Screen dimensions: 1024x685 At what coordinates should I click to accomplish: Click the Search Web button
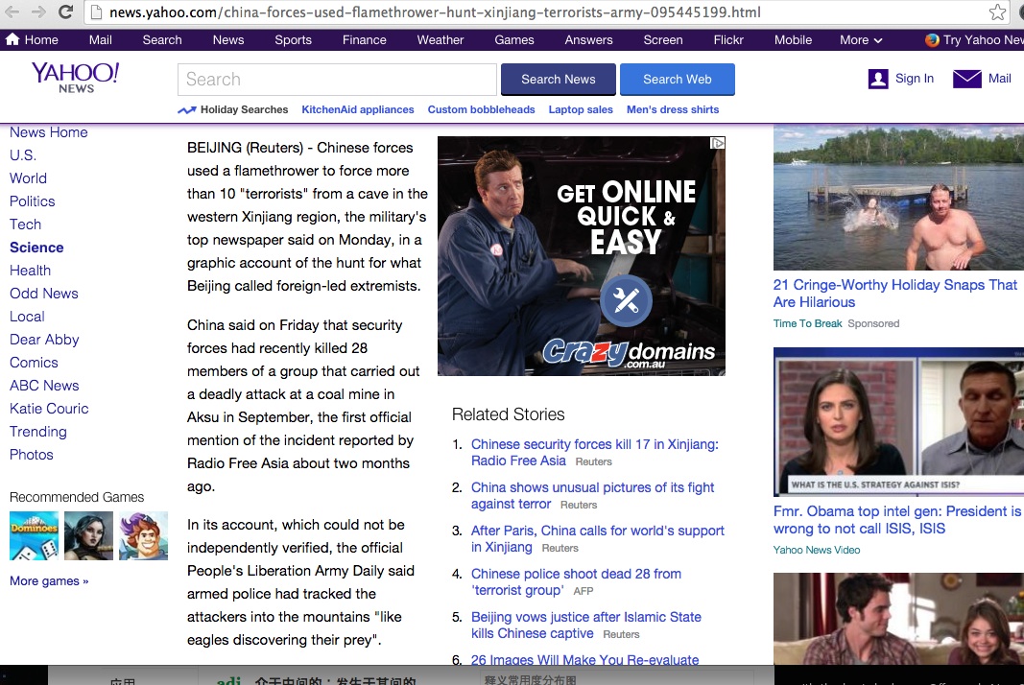click(x=678, y=79)
